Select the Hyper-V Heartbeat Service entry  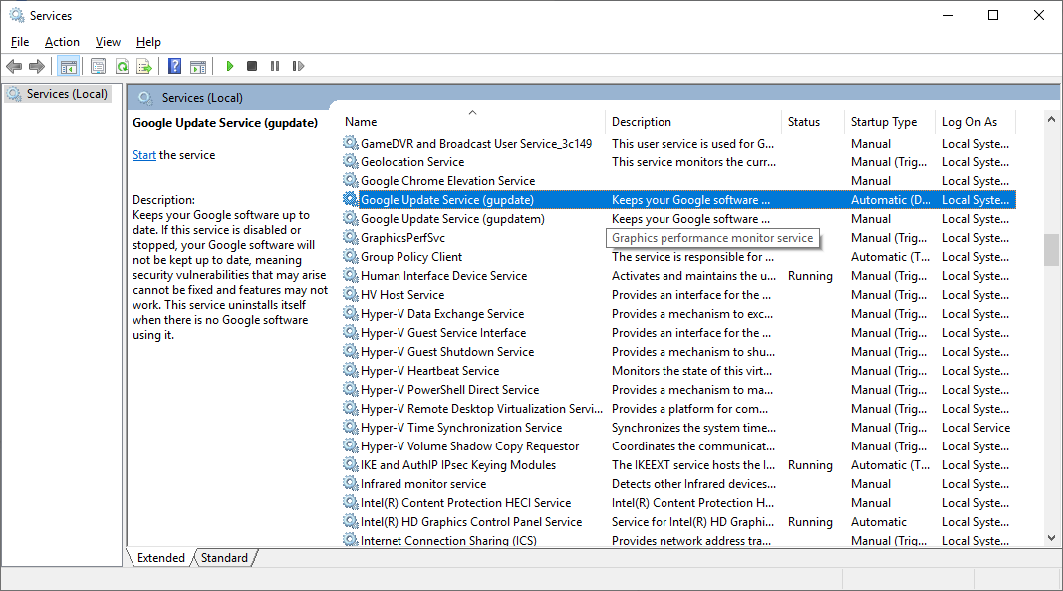[x=429, y=371]
